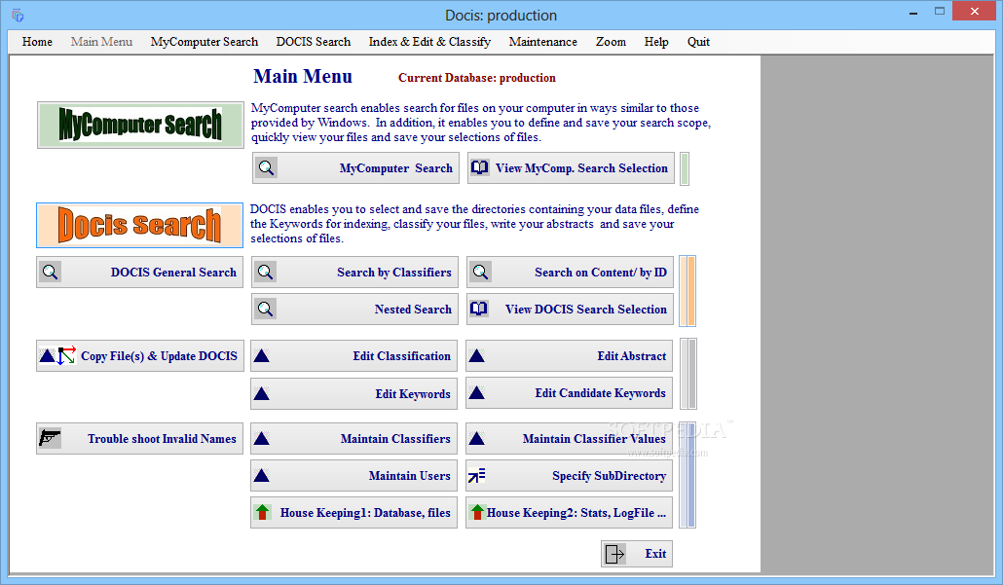
Task: Click the blue color bar beside Maintain buttons
Action: coord(687,475)
